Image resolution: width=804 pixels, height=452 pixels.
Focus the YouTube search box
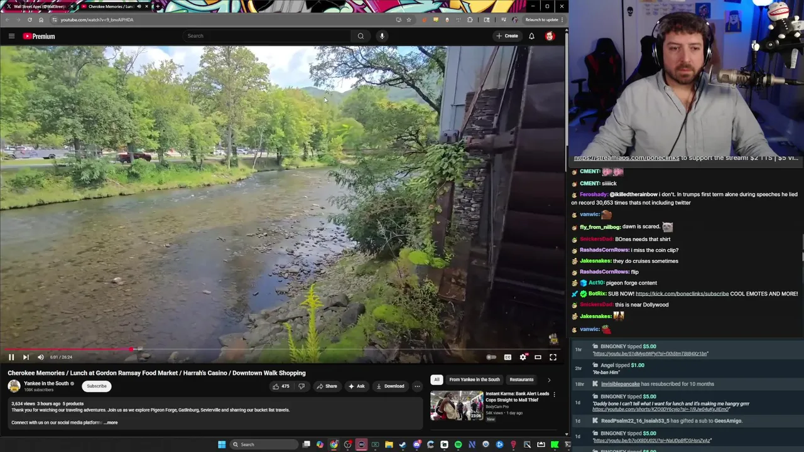pos(267,36)
